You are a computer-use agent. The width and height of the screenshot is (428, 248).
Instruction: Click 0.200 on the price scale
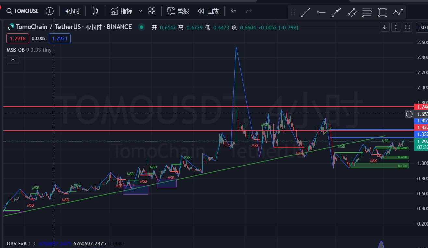(x=422, y=224)
